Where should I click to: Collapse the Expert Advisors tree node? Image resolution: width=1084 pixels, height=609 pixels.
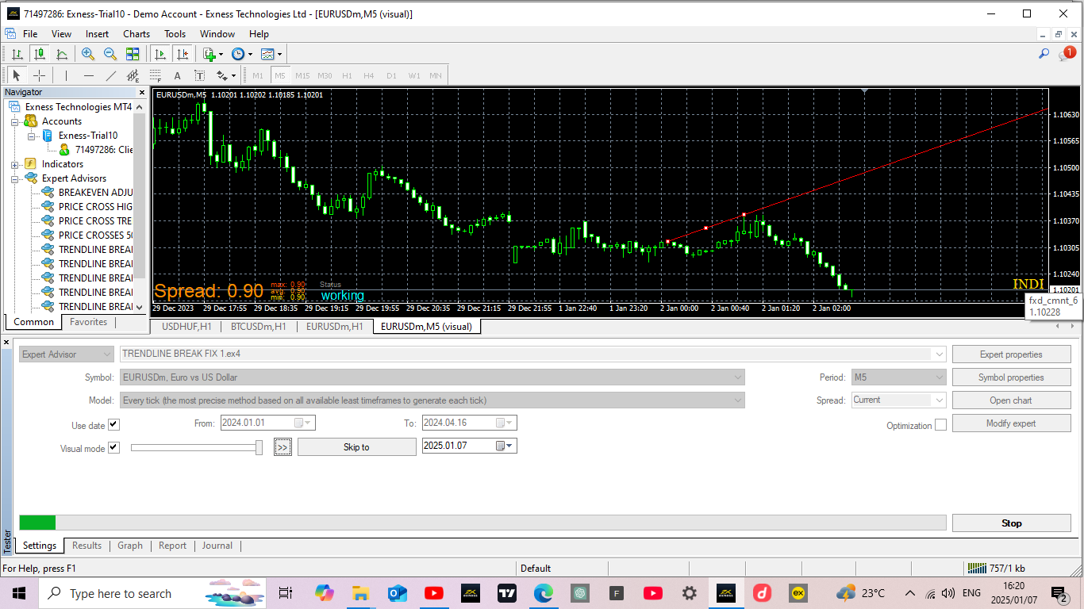(x=14, y=178)
